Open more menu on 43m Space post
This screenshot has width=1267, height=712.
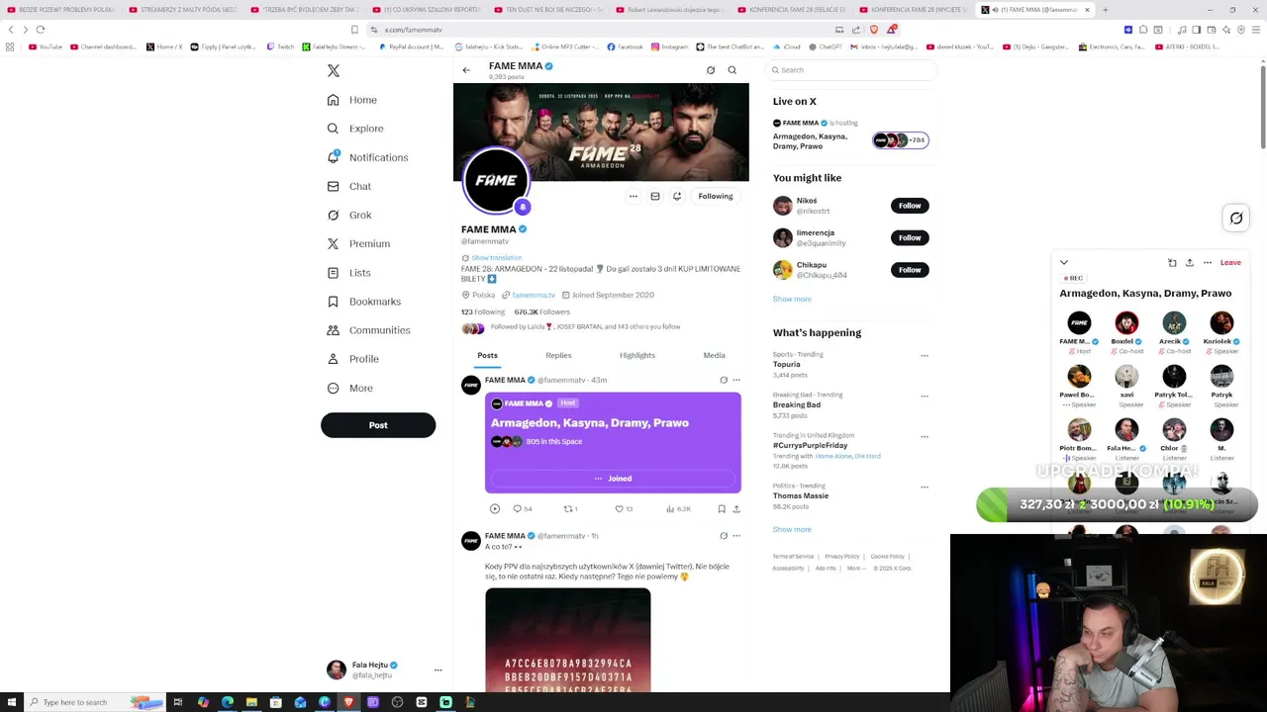pyautogui.click(x=736, y=380)
